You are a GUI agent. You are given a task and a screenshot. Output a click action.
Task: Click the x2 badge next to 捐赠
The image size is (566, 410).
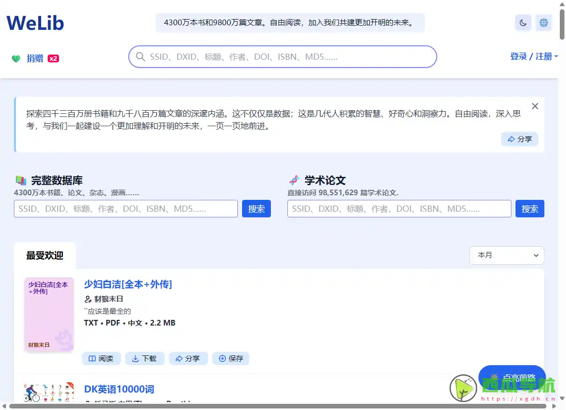pos(53,59)
